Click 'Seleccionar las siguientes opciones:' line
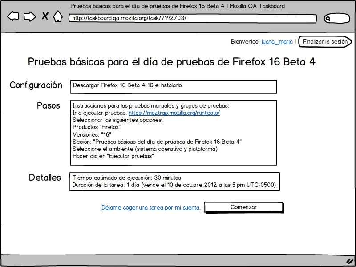The height and width of the screenshot is (267, 356). tap(117, 120)
